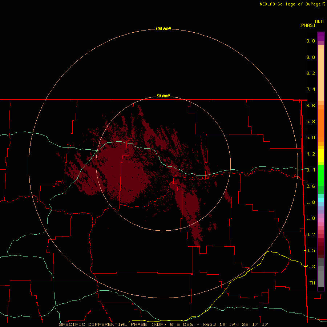Click the 5.0 legend value

[311, 138]
